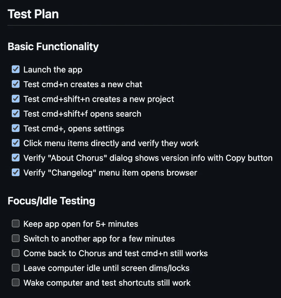Screen dimensions: 281x298
Task: Mark 'Wake computer and test shortcuts' checkbox done
Action: coord(16,282)
